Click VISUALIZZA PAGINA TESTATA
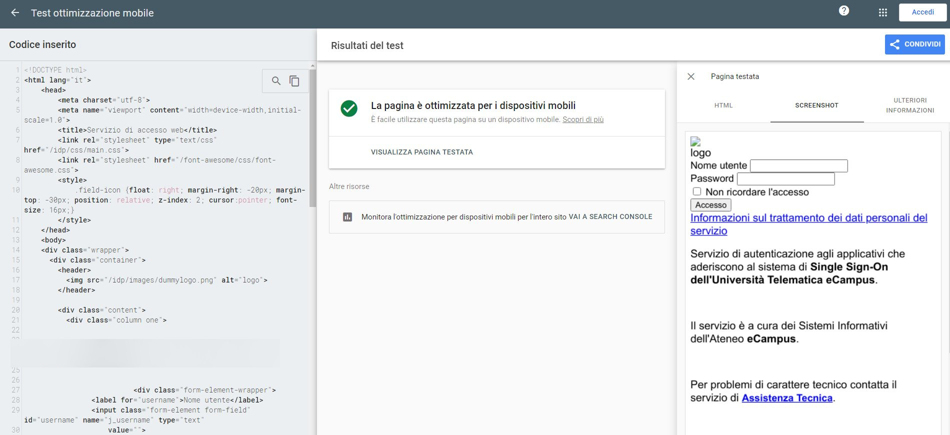 tap(422, 152)
